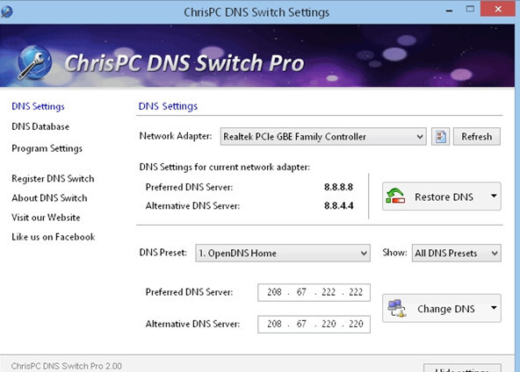The width and height of the screenshot is (520, 372).
Task: Go to Program Settings in sidebar
Action: click(47, 148)
